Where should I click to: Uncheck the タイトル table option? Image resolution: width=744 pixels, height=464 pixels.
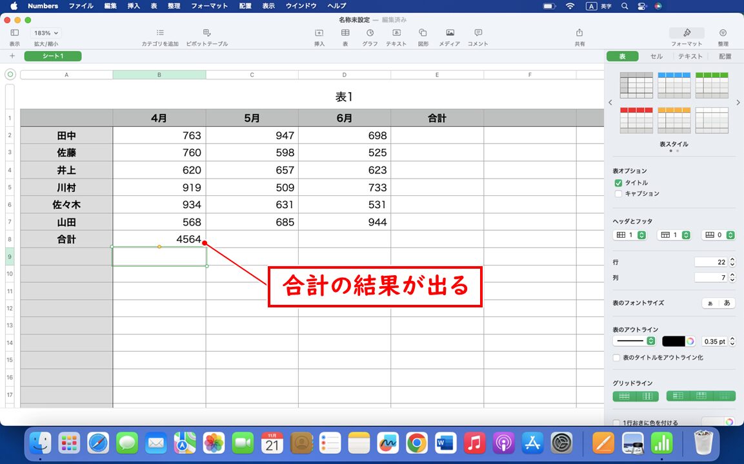(618, 182)
